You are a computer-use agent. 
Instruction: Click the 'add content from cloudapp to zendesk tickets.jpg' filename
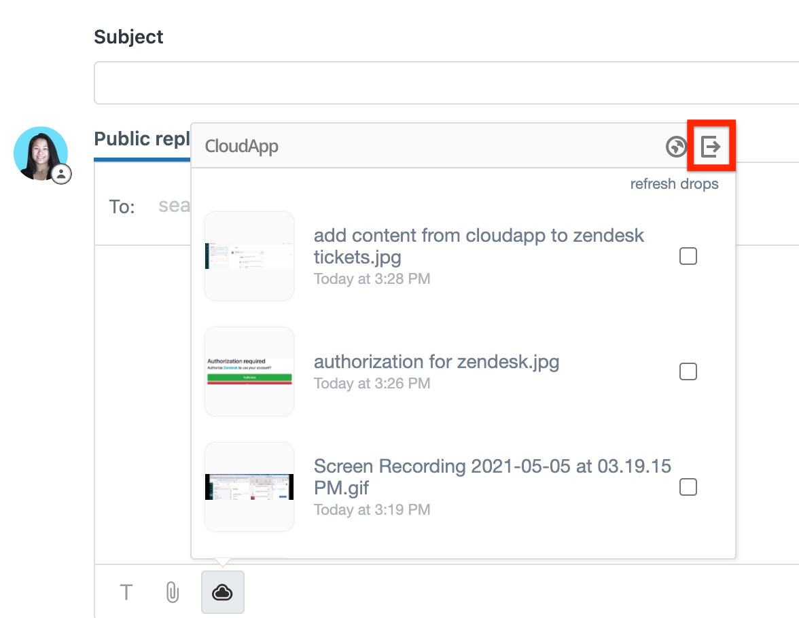coord(478,246)
